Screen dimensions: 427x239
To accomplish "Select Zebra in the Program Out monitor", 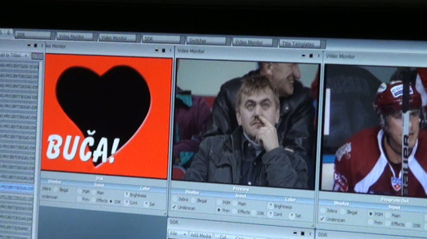I will (323, 210).
